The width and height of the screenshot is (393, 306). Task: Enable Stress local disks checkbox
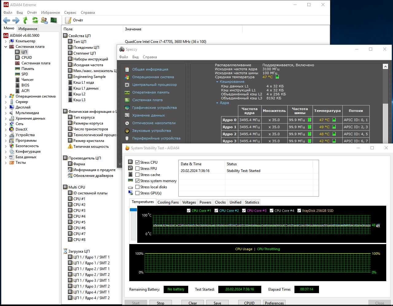point(138,187)
